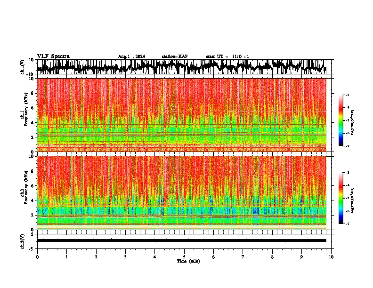Click the ch.2 spectrogram colour bar
373x288 pixels.
(341, 198)
